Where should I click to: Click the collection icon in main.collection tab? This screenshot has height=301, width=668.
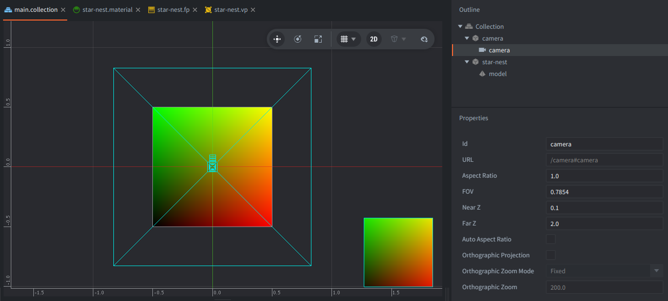point(8,10)
